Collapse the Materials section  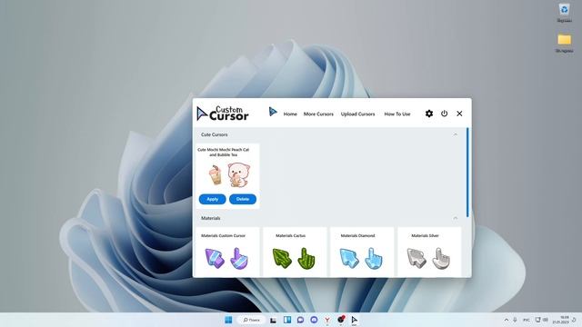point(455,218)
